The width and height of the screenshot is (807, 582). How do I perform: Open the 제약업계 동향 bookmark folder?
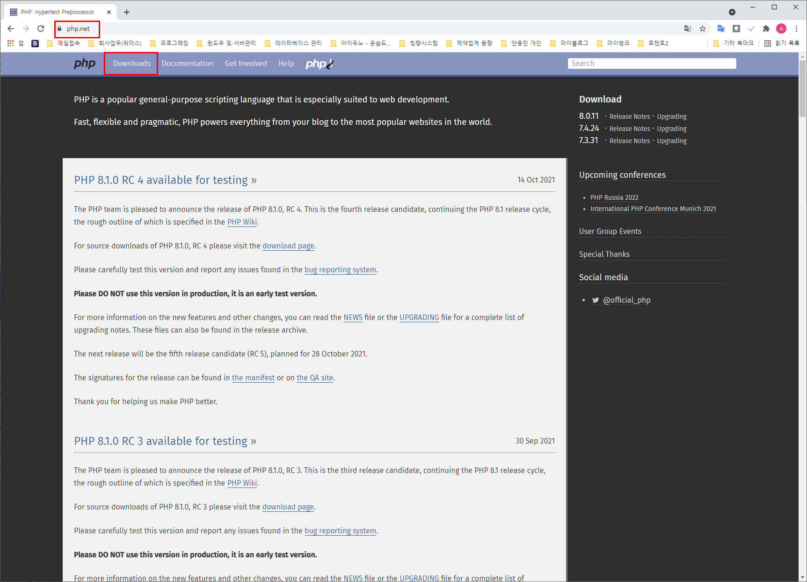(x=469, y=43)
